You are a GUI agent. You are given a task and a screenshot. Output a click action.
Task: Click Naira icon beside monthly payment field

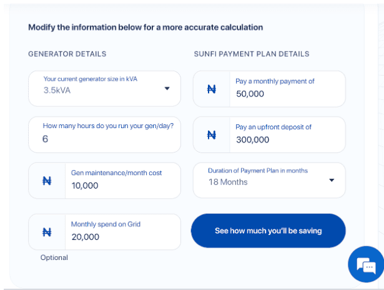tap(212, 89)
